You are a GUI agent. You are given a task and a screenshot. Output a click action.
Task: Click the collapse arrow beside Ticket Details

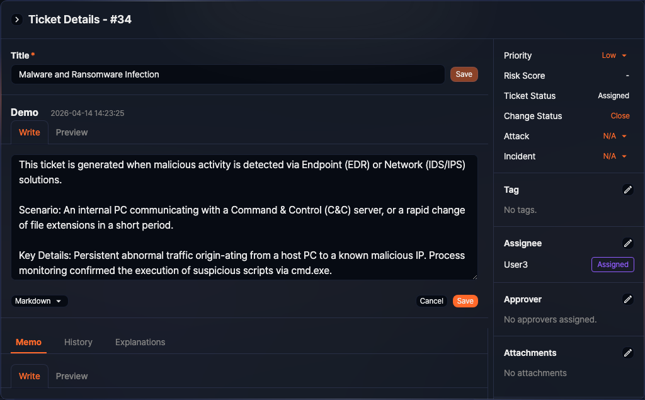click(17, 20)
